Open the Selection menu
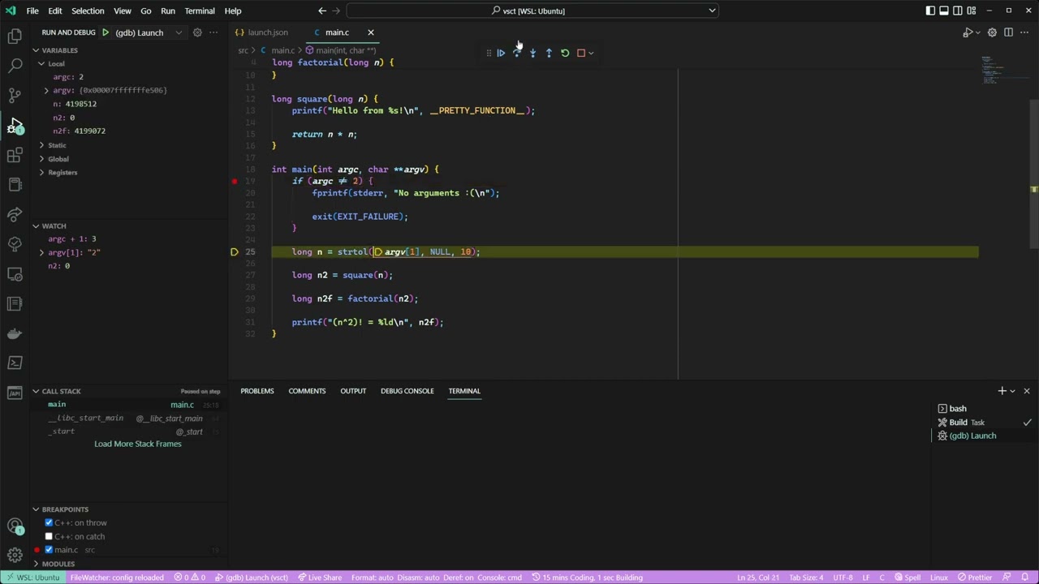1039x584 pixels. 88,11
